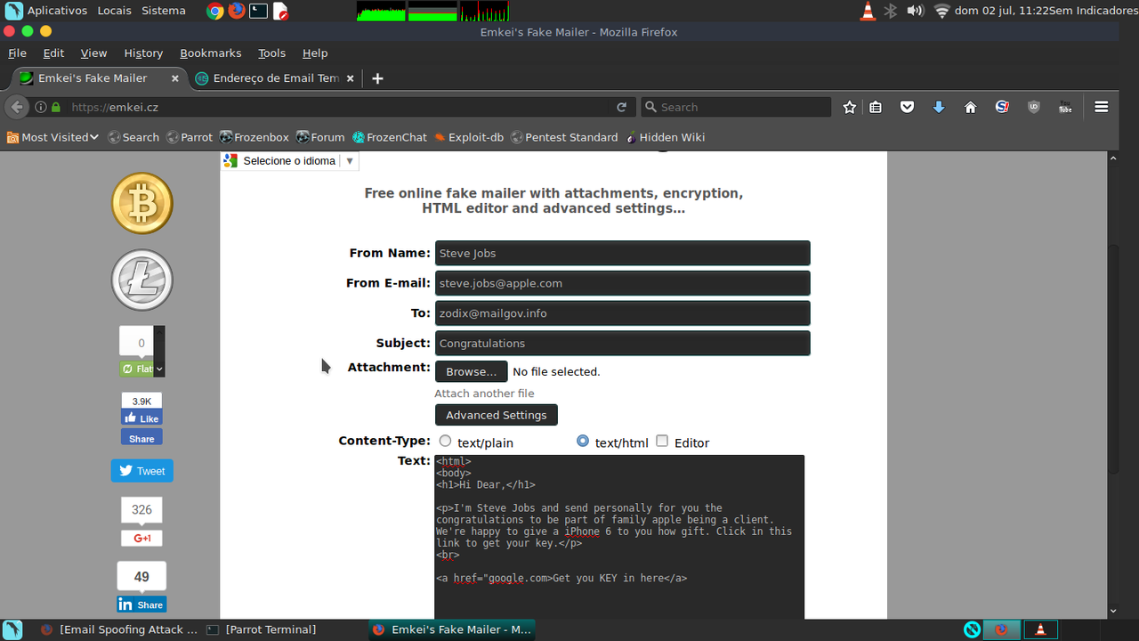Open terminal from the top panel launcher
Viewport: 1139px width, 641px height.
tap(258, 11)
